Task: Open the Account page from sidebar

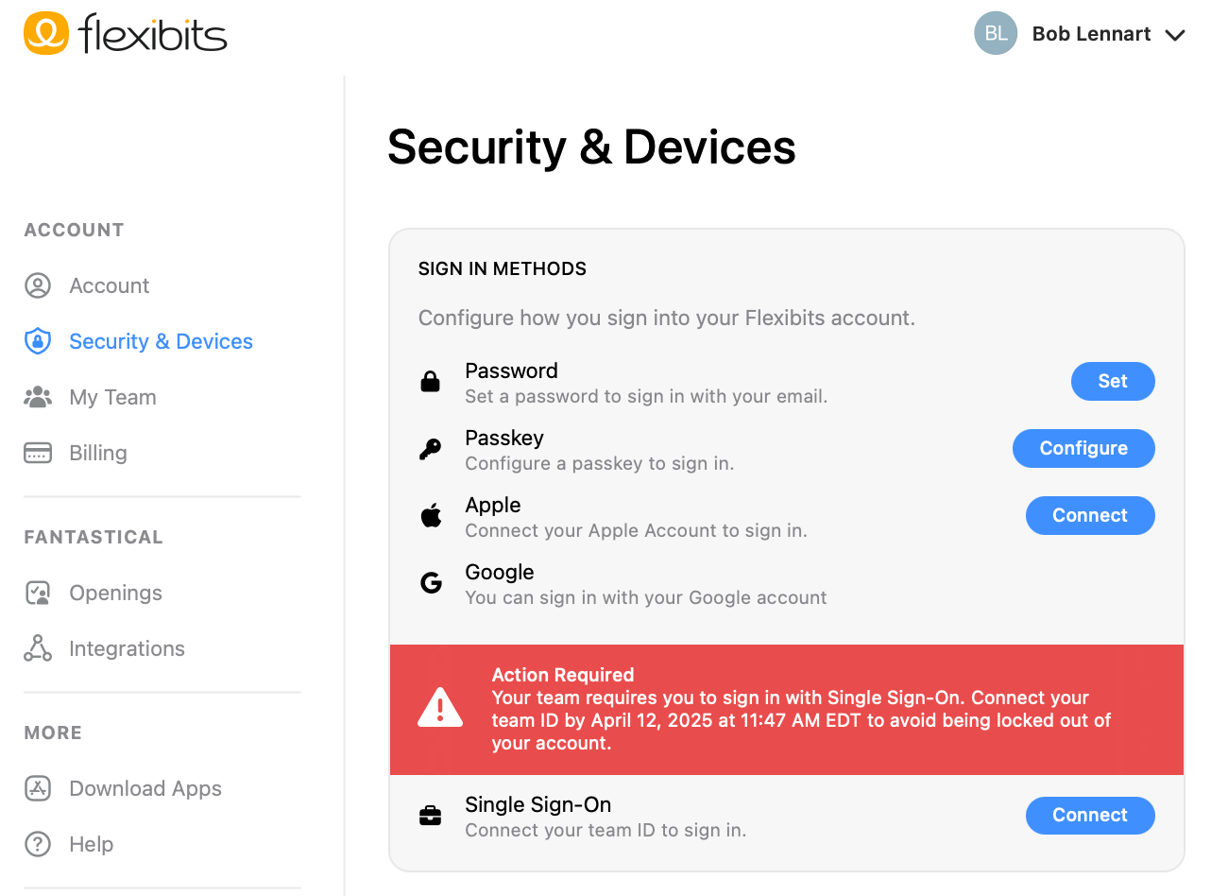Action: coord(110,285)
